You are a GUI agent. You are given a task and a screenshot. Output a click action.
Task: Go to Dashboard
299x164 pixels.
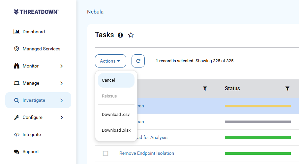(x=34, y=32)
